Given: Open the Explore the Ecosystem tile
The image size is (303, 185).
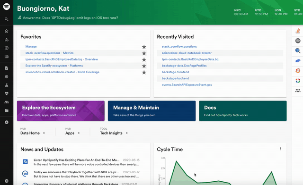Looking at the screenshot, I should (x=61, y=111).
